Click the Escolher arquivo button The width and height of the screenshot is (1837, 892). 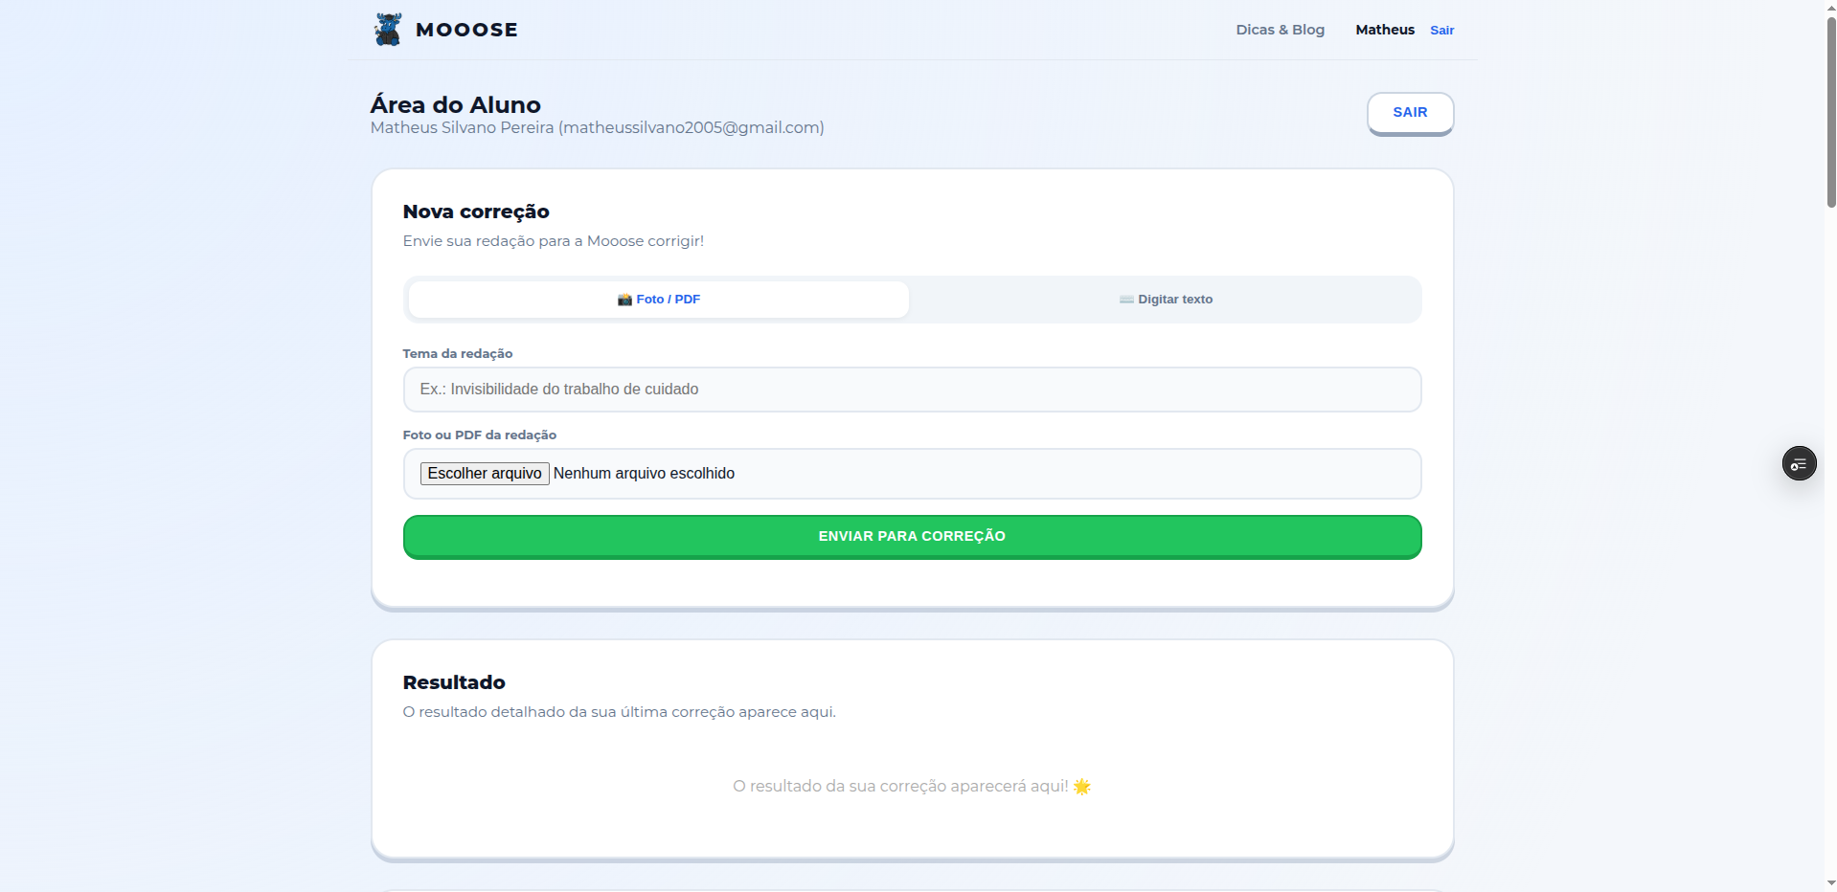485,474
